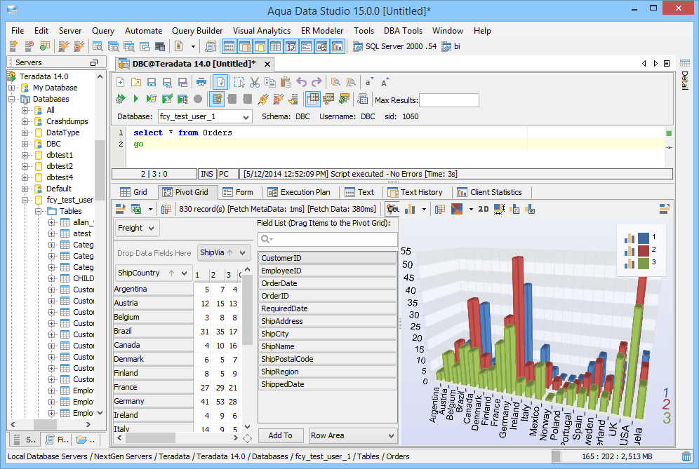This screenshot has height=469, width=699.
Task: Click the 'bi' server shortcut in toolbar
Action: [x=451, y=46]
